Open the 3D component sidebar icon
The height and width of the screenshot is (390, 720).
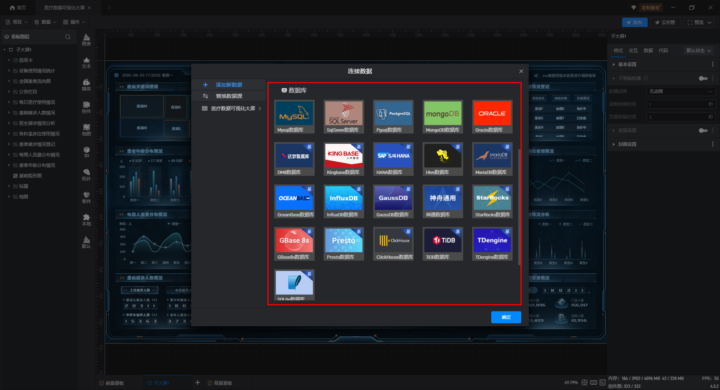pyautogui.click(x=86, y=152)
